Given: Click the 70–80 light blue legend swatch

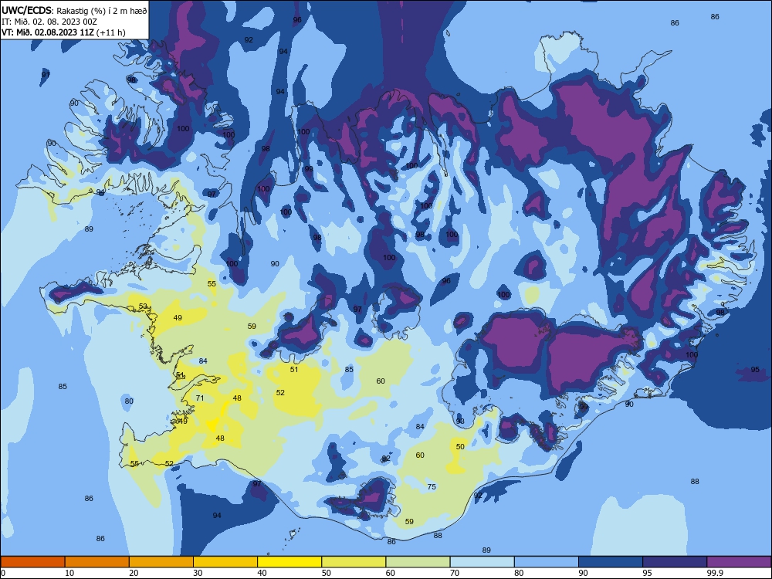Looking at the screenshot, I should tap(482, 562).
